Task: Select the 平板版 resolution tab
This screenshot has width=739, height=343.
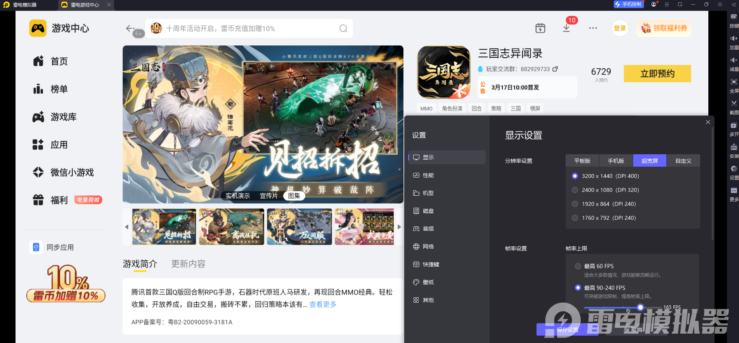Action: [x=582, y=160]
